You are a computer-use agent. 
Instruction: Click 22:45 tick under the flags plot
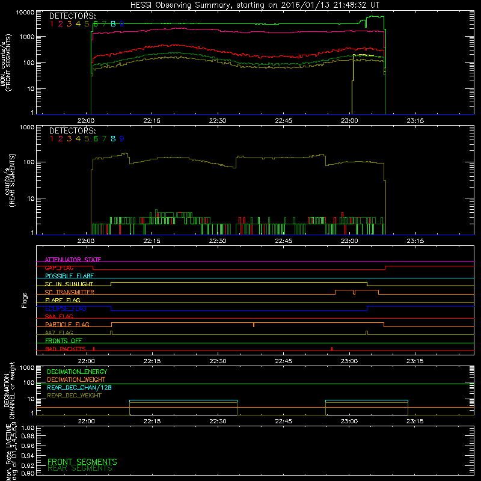283,361
